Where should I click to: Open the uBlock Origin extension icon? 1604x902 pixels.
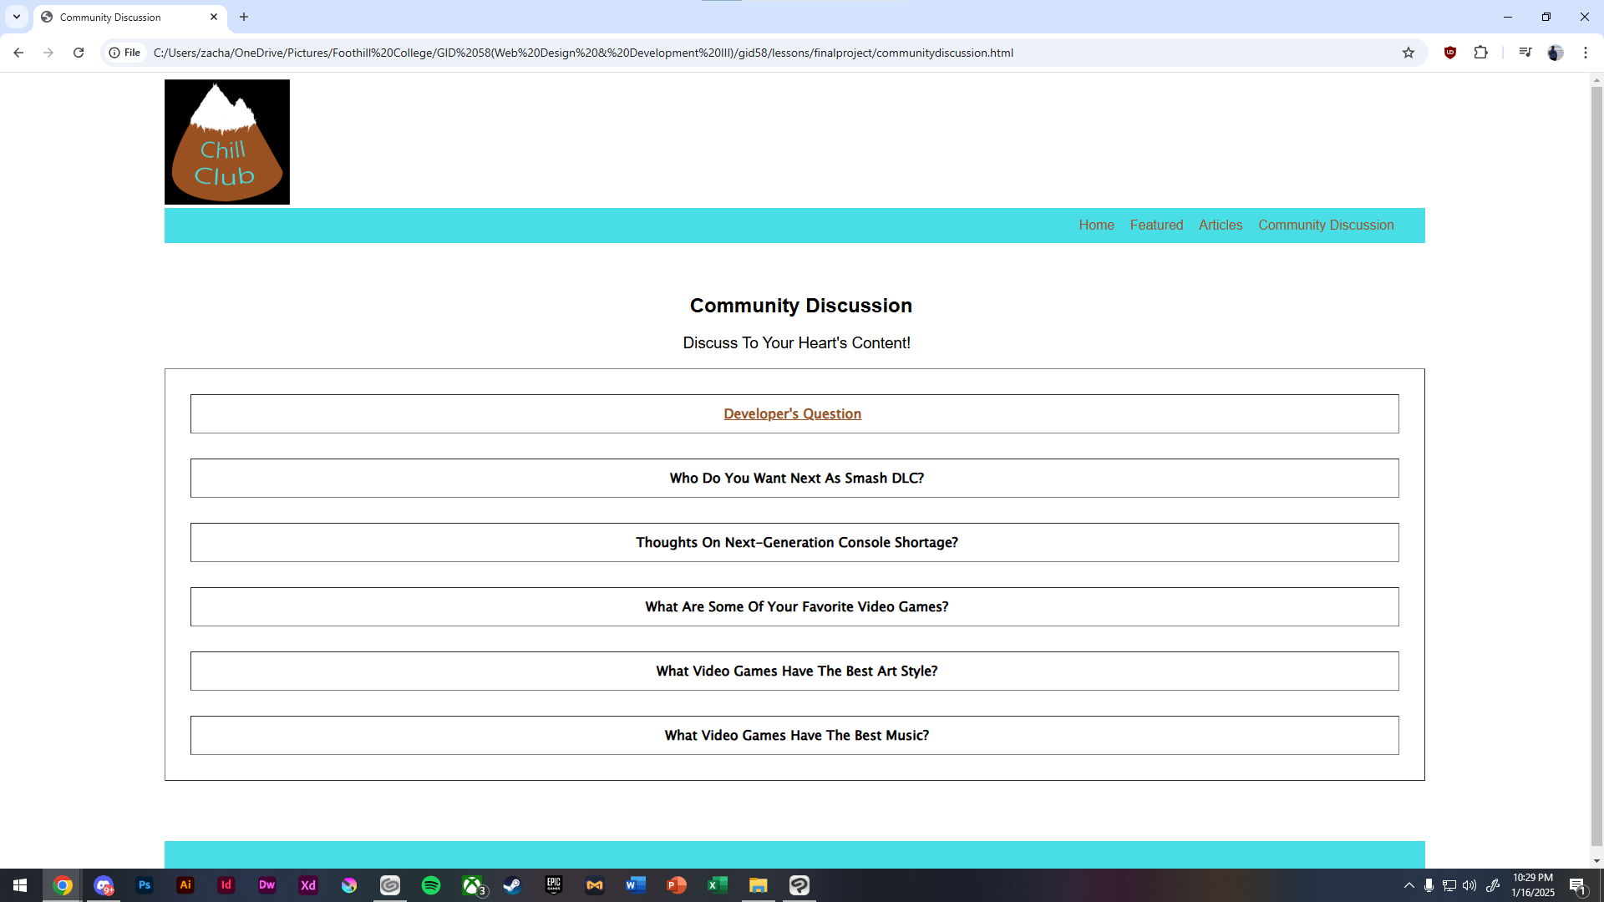[1450, 53]
